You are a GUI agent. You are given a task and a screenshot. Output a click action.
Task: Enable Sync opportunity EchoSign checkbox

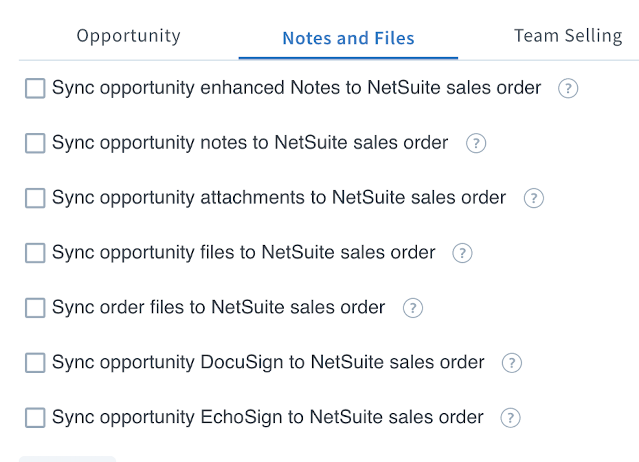tap(35, 418)
